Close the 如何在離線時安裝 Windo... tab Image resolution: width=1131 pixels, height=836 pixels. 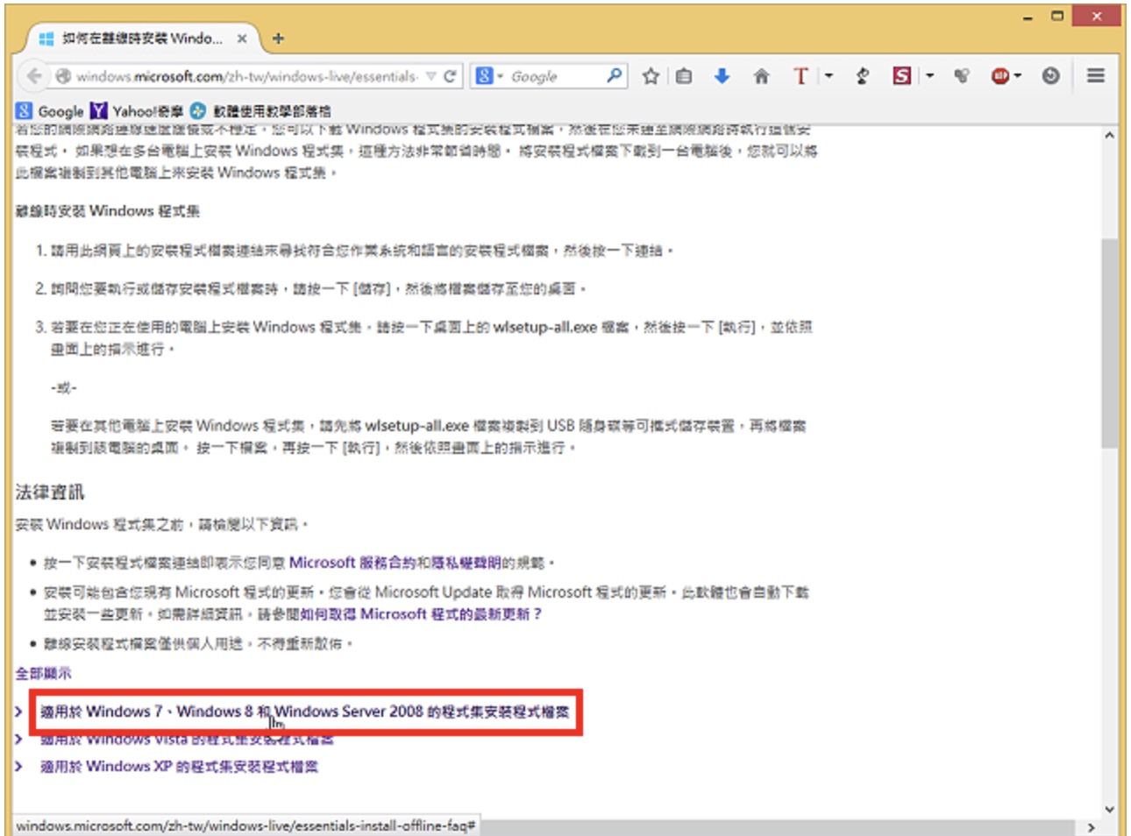click(x=242, y=39)
